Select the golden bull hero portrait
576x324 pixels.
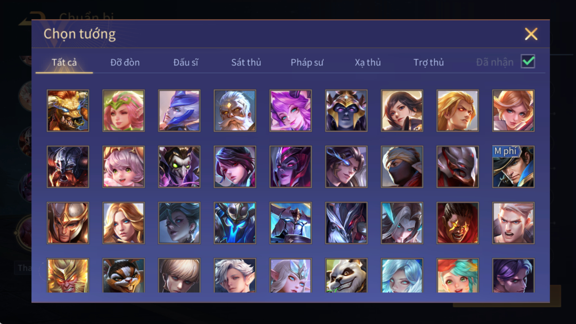point(68,111)
